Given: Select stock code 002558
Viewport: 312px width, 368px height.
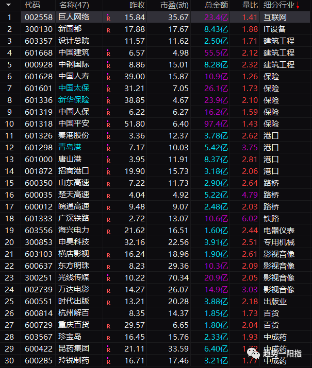Looking at the screenshot, I should click(39, 17).
